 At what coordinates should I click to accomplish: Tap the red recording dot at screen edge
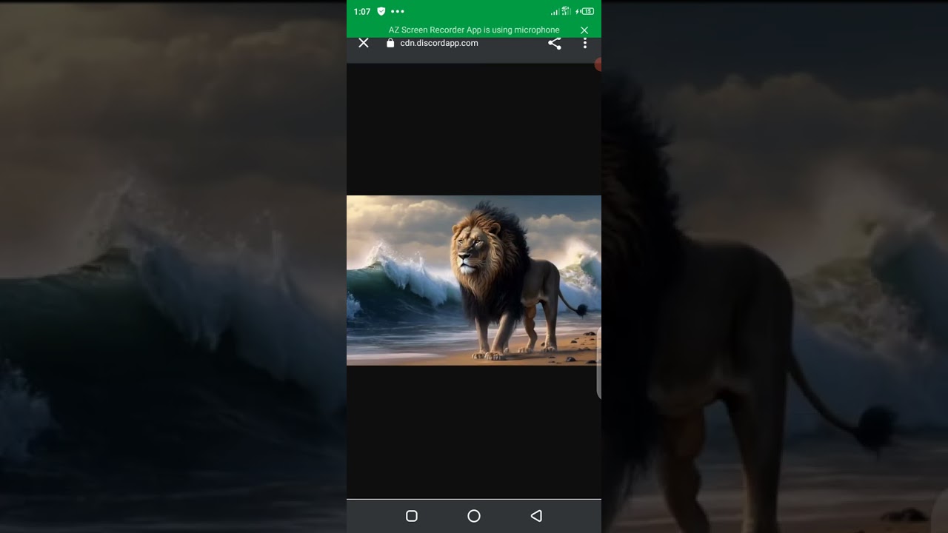pos(598,65)
